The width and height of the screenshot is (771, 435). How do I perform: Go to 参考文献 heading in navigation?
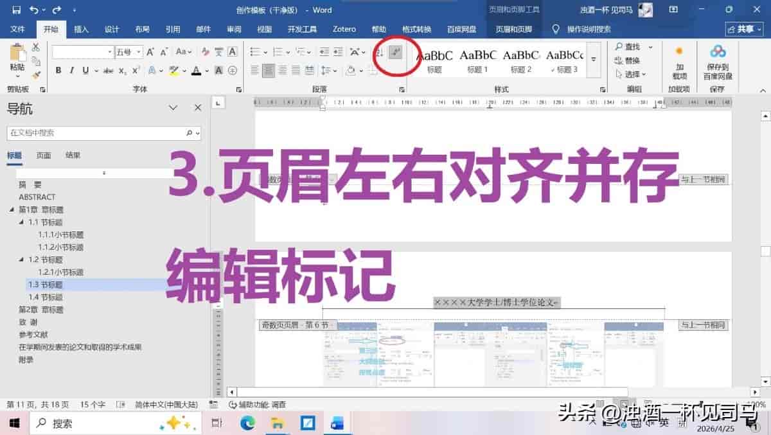(x=33, y=335)
